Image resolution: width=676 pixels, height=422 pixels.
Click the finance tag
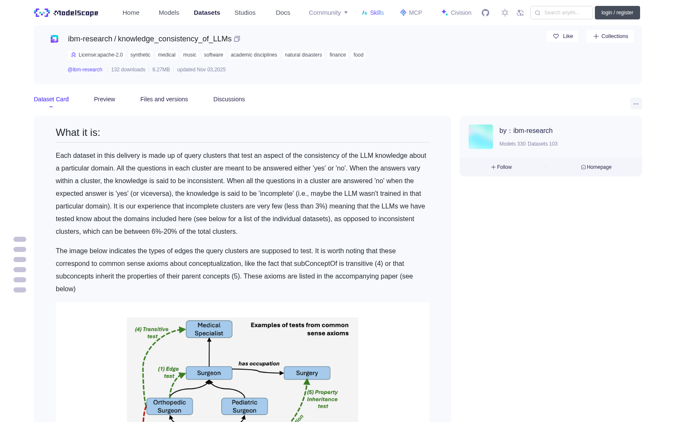pos(338,55)
